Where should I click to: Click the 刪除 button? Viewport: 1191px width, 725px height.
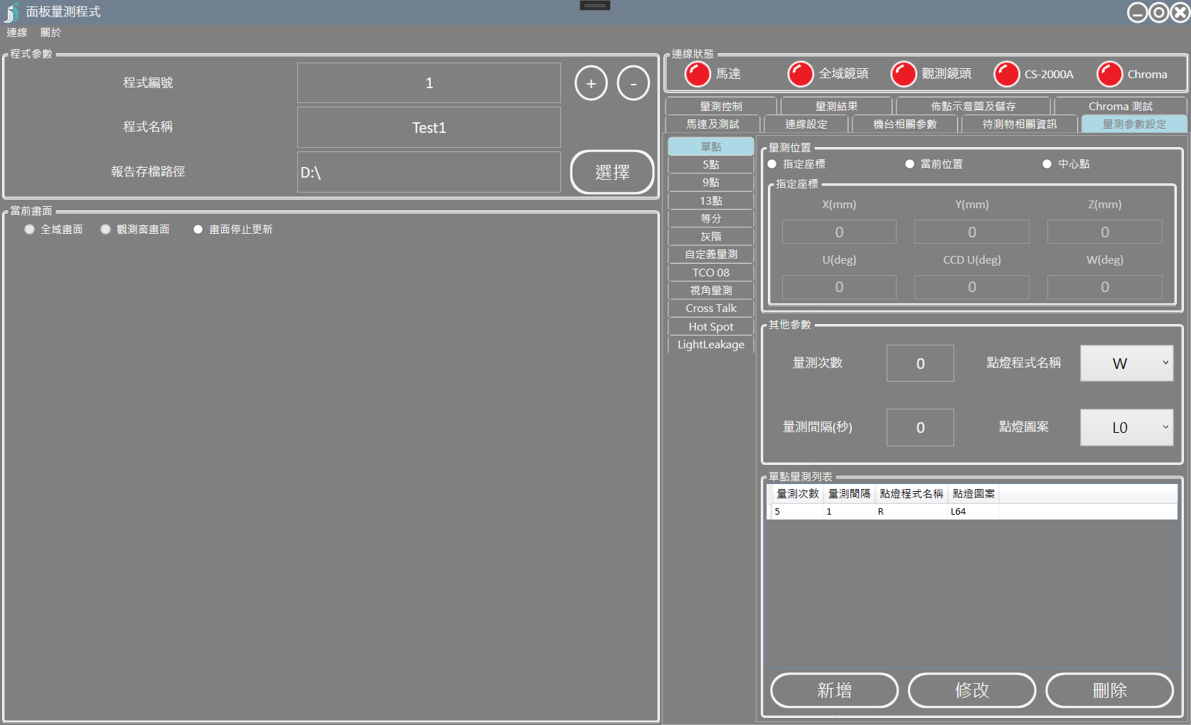tap(1109, 690)
